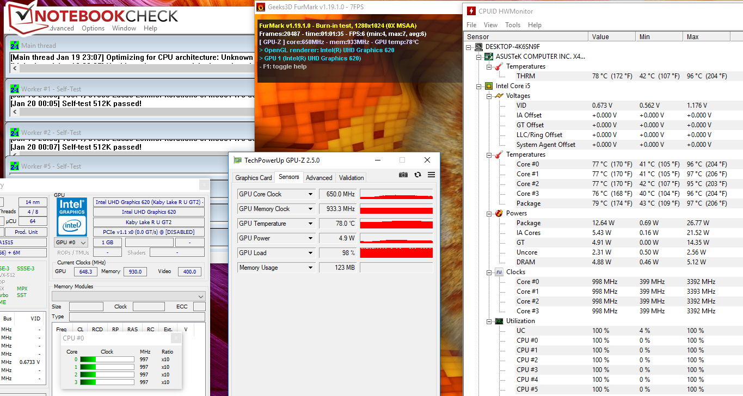Select the Package row under Powers
The image size is (743, 396).
click(x=603, y=223)
